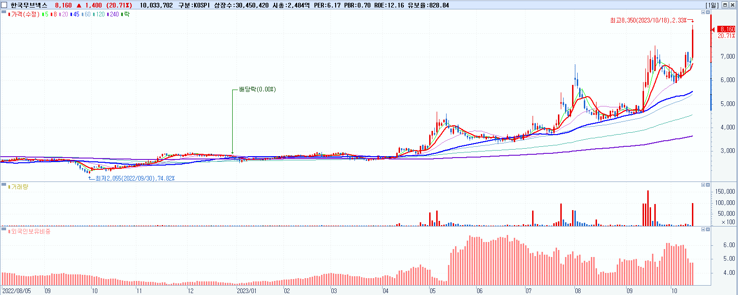Click the 상장수:30,450,420 listed shares text
The height and width of the screenshot is (295, 738).
click(x=241, y=5)
